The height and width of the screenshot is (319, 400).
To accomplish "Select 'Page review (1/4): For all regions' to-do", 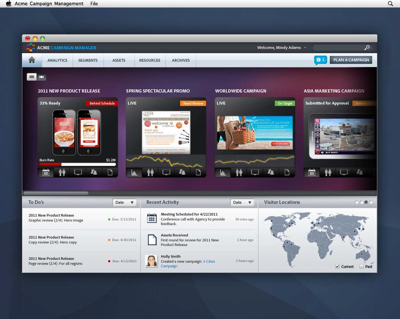I will pyautogui.click(x=82, y=261).
